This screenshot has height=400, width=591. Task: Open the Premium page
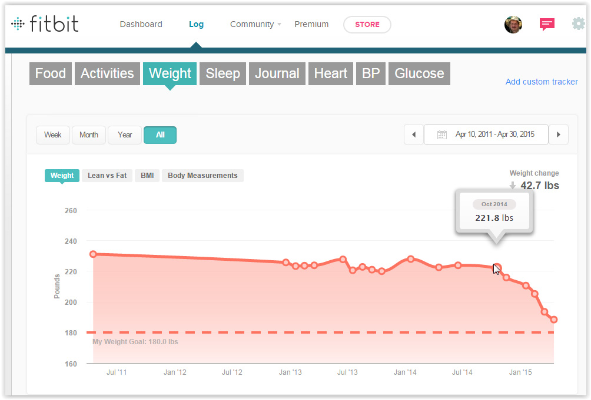311,25
